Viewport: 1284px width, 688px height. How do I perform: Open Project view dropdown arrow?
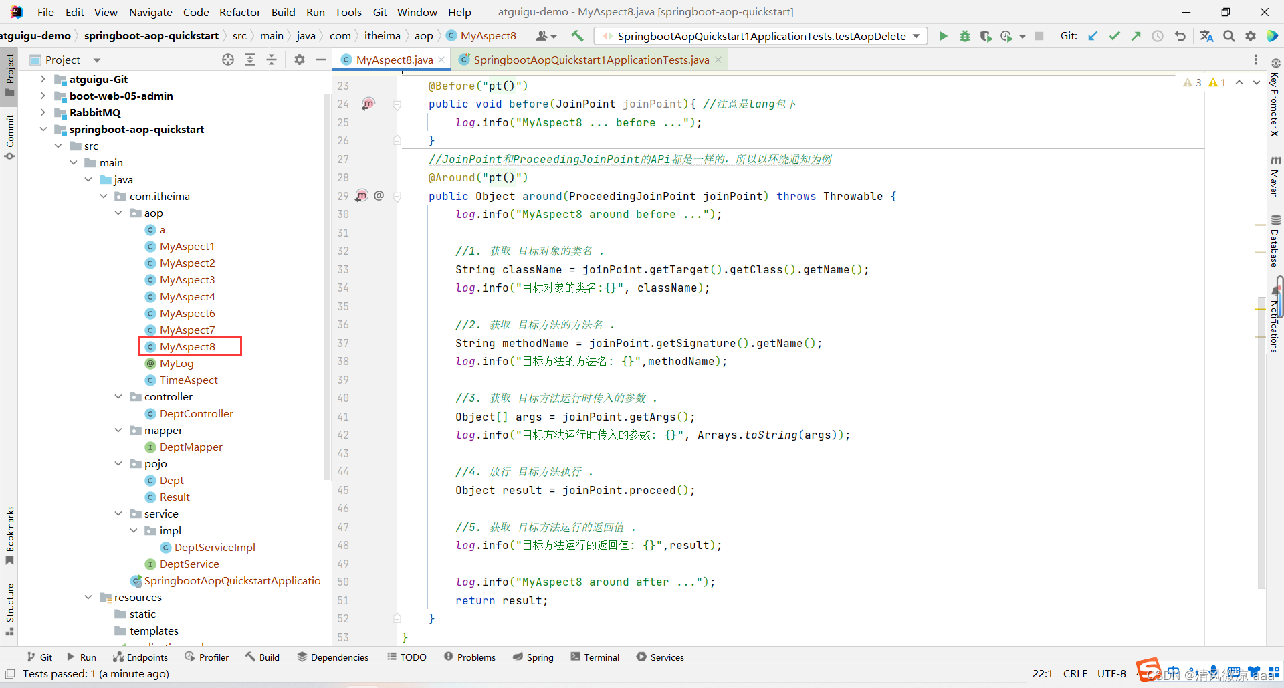click(97, 60)
